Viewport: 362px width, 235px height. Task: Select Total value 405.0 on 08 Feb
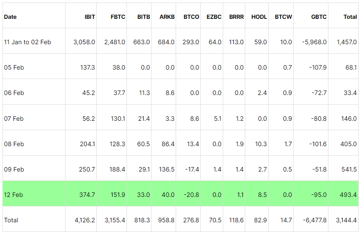click(x=348, y=144)
